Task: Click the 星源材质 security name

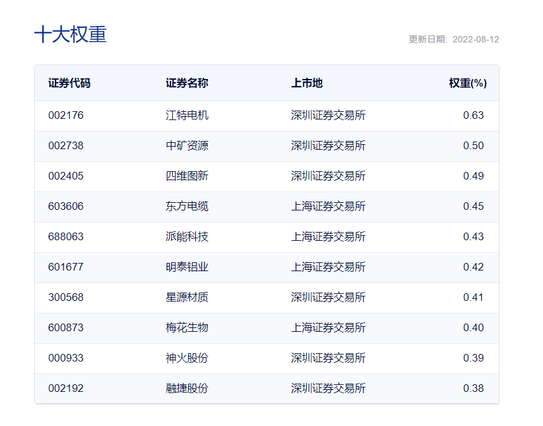Action: point(187,298)
